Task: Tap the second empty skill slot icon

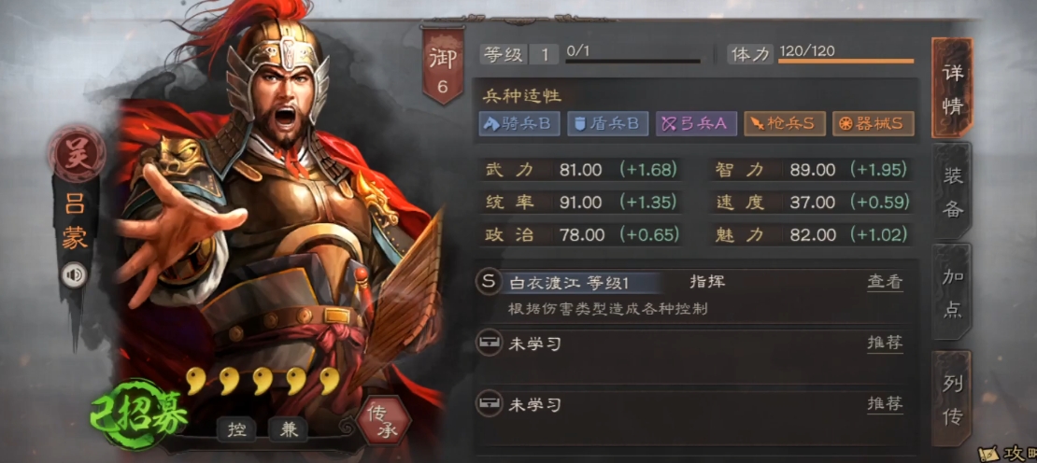Action: 488,402
